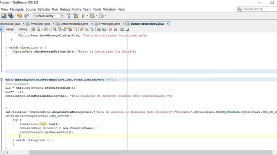Click the Find Selection magnifier icon
The image size is (277, 155).
tap(55, 29)
